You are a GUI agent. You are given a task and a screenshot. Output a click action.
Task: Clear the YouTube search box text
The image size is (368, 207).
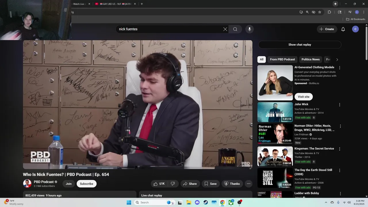tap(225, 29)
